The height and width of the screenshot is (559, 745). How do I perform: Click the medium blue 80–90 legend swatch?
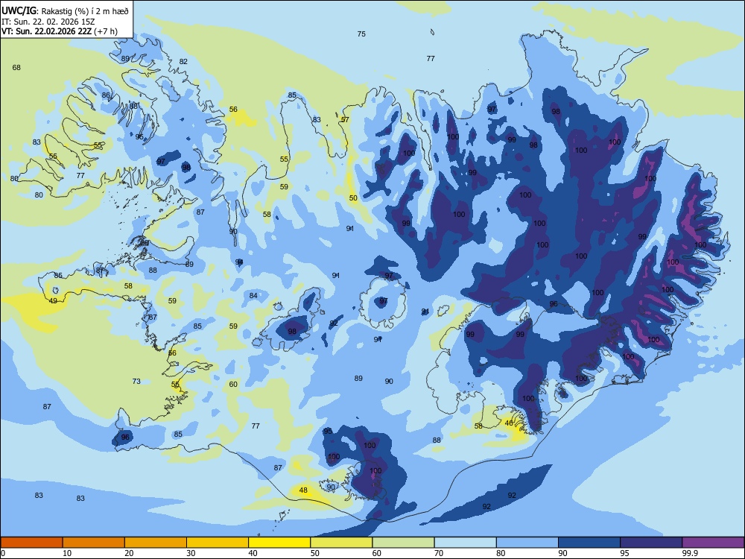[527, 543]
